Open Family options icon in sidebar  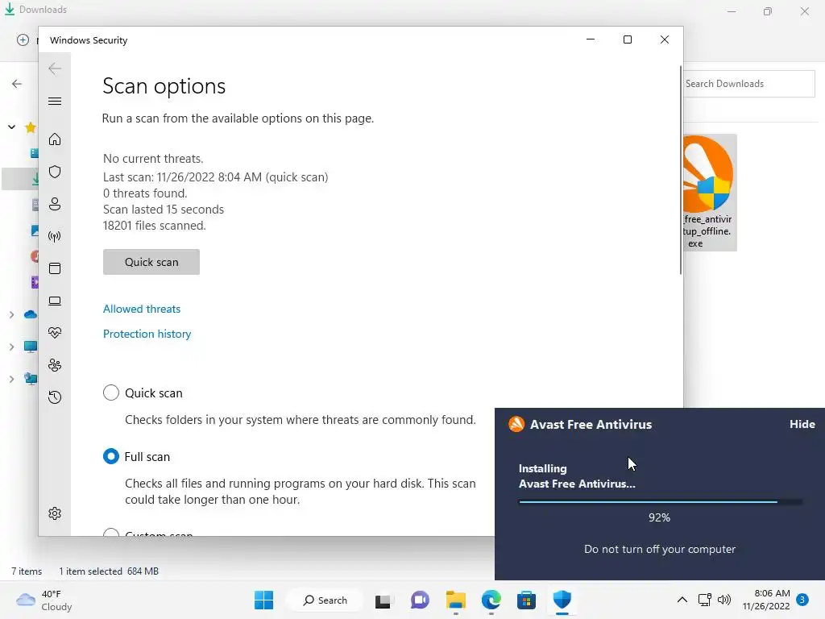55,365
